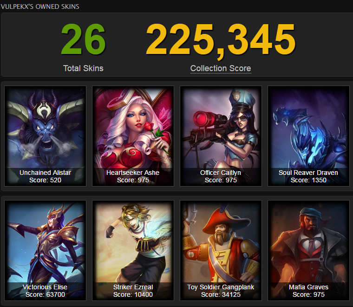Viewport: 353px width, 307px height.
Task: View the Soul Reaver Draven skin
Action: point(309,136)
